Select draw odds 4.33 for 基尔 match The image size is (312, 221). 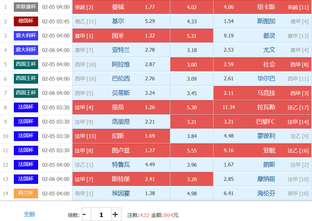pos(192,22)
